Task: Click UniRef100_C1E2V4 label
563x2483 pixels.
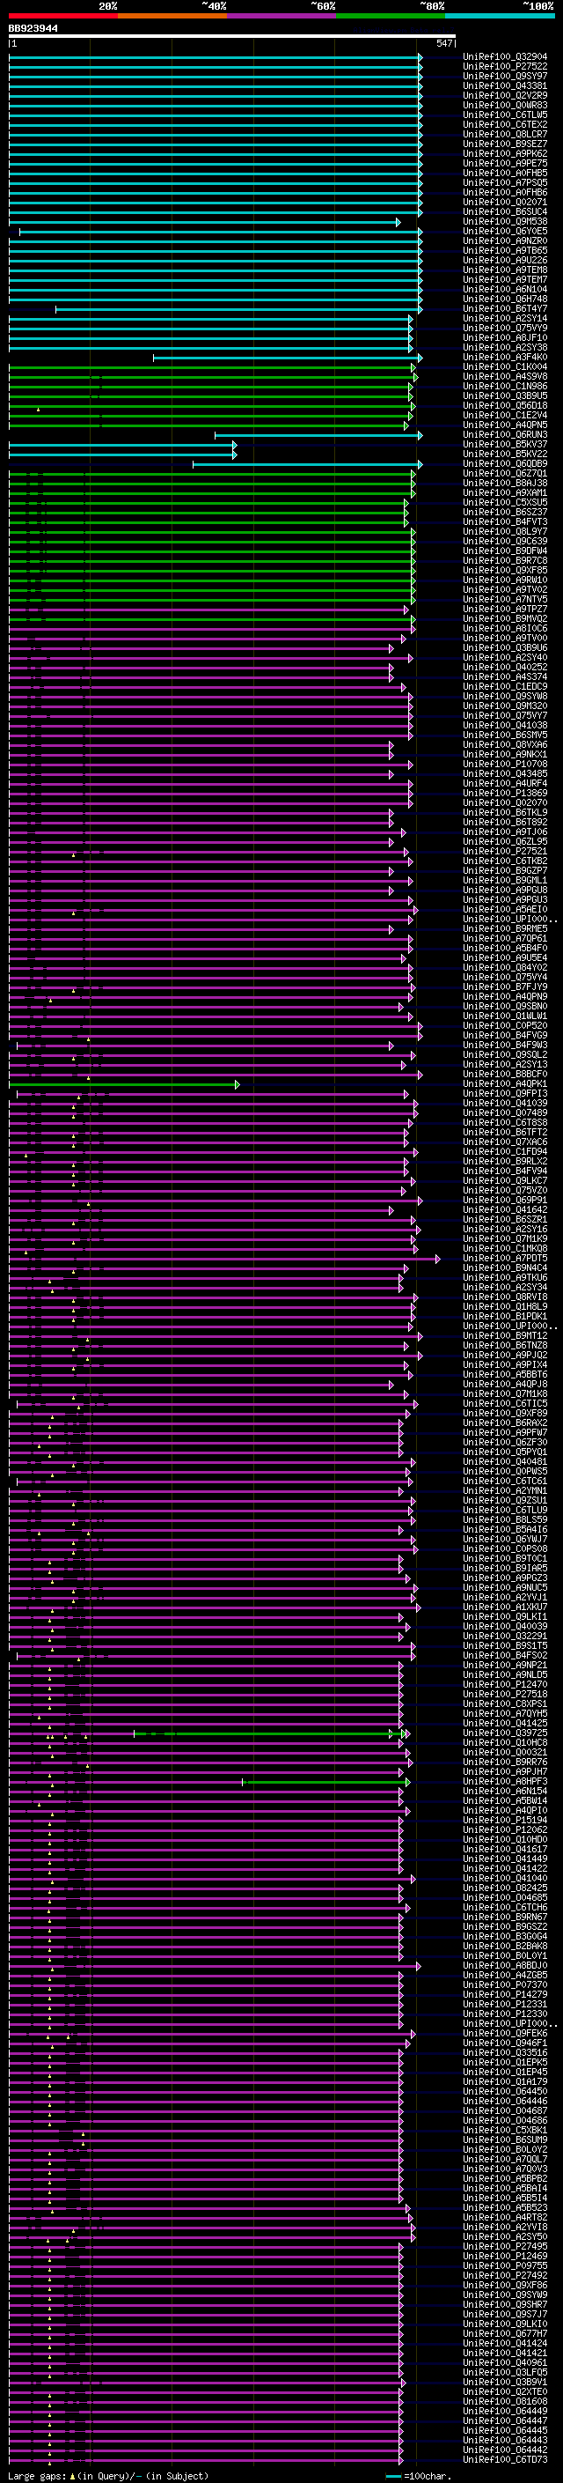Action: pos(504,416)
